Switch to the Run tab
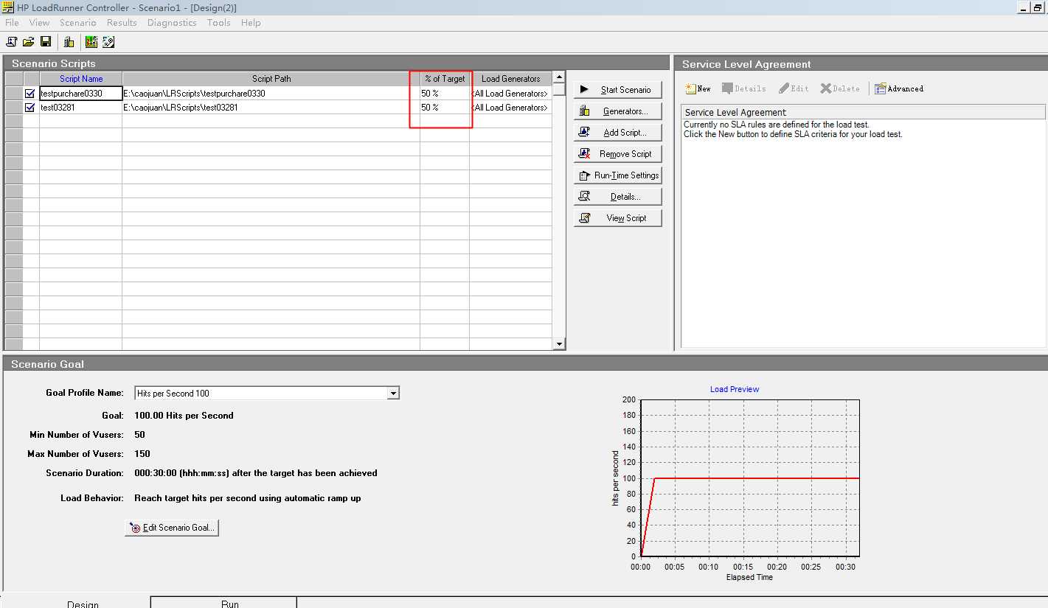The height and width of the screenshot is (608, 1048). coord(223,603)
